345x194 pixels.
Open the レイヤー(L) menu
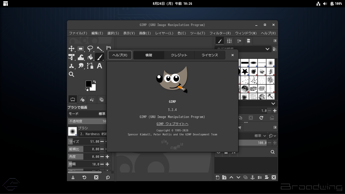(164, 33)
